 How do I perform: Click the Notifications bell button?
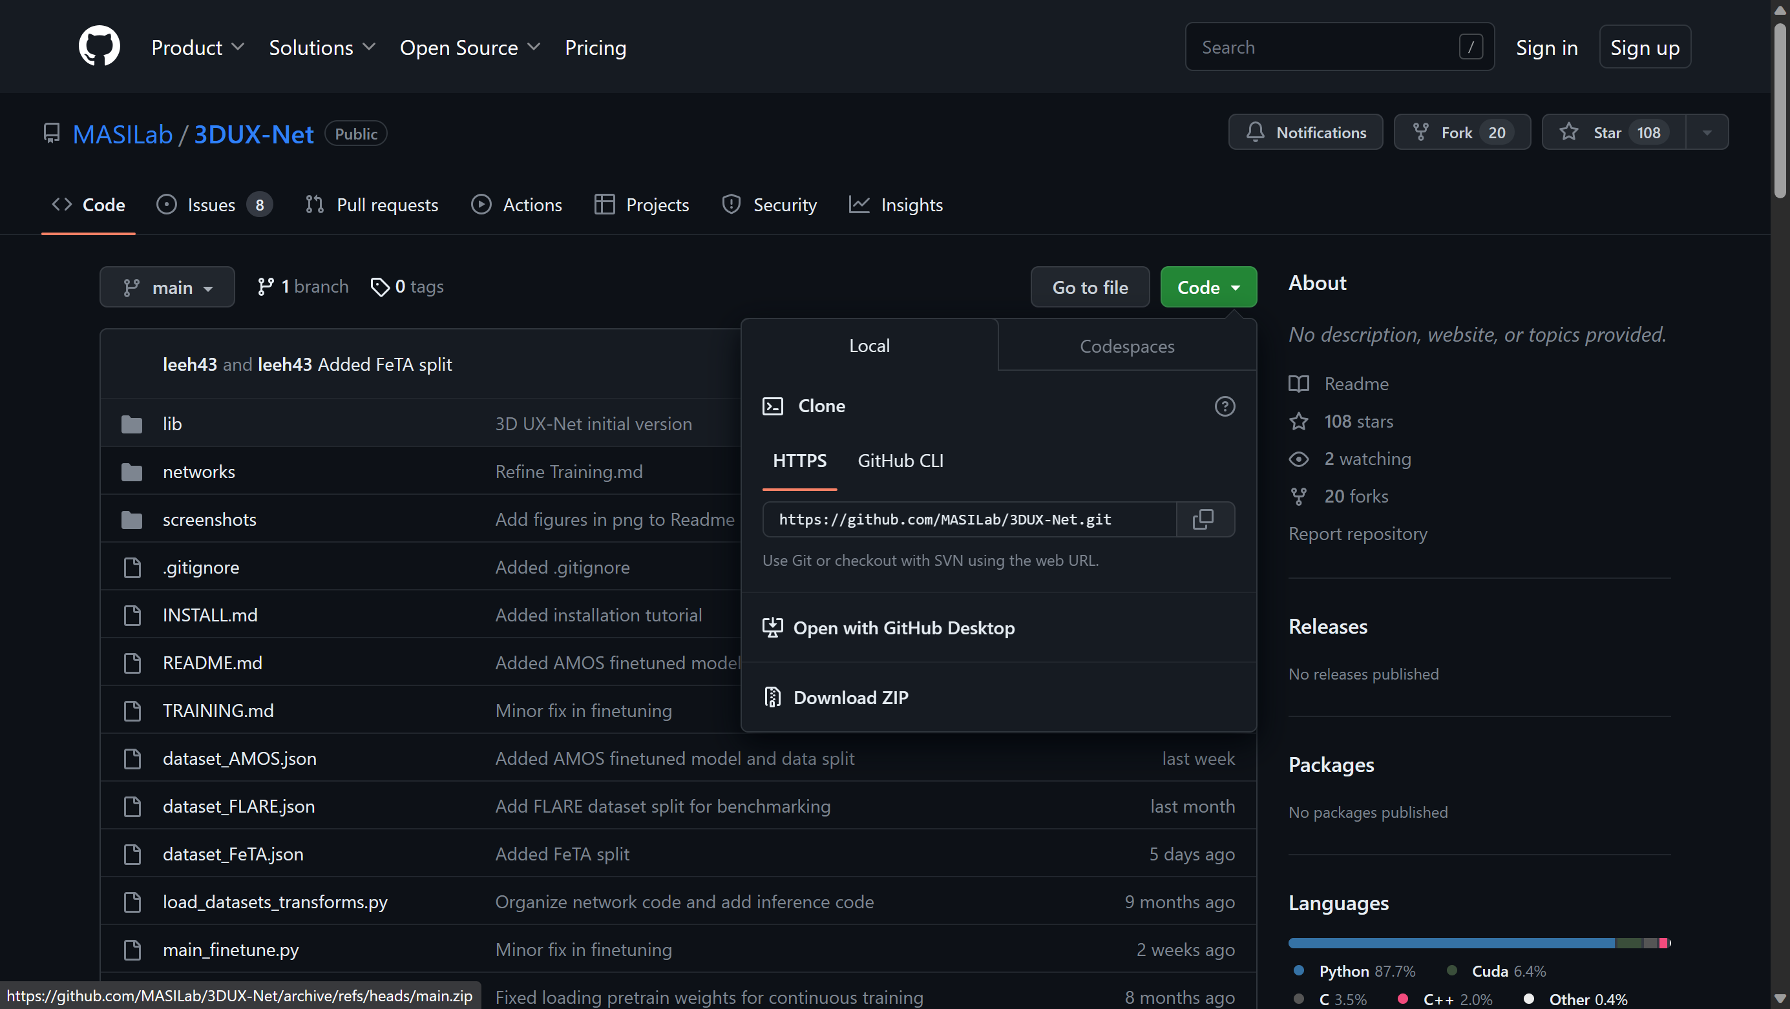(1306, 132)
